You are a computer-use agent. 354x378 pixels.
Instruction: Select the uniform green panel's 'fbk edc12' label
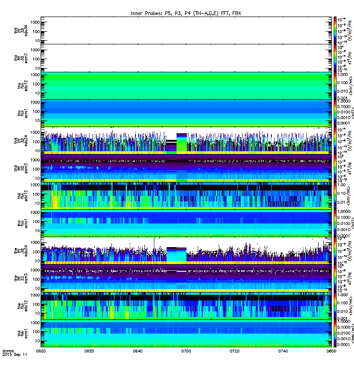click(x=23, y=86)
